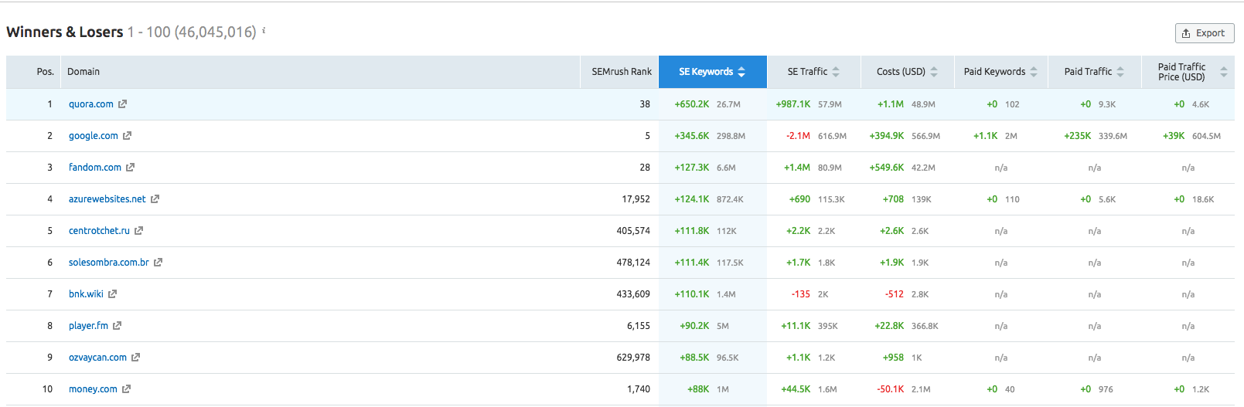This screenshot has height=407, width=1244.
Task: Click the SEMrush Rank column header
Action: tap(621, 72)
